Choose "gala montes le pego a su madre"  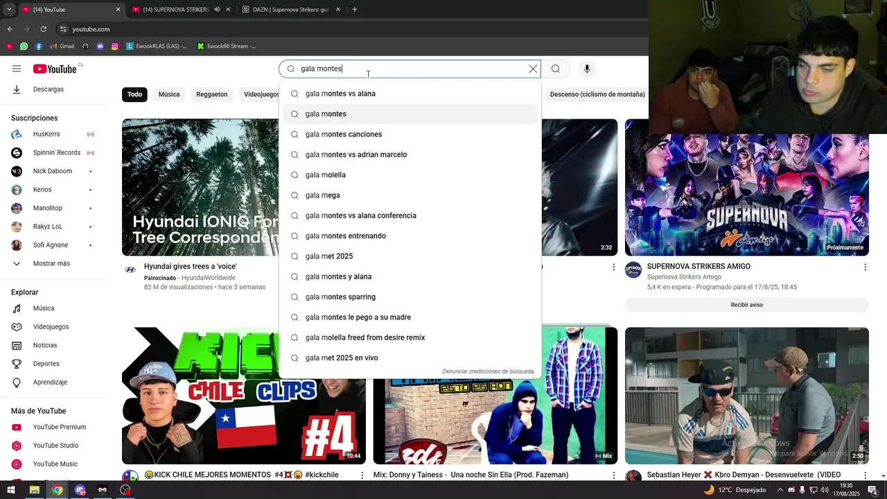click(x=410, y=317)
